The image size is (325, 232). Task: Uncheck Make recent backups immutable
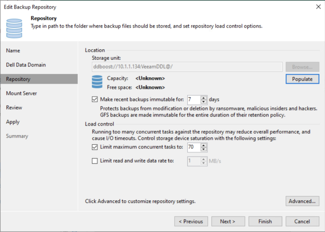94,99
